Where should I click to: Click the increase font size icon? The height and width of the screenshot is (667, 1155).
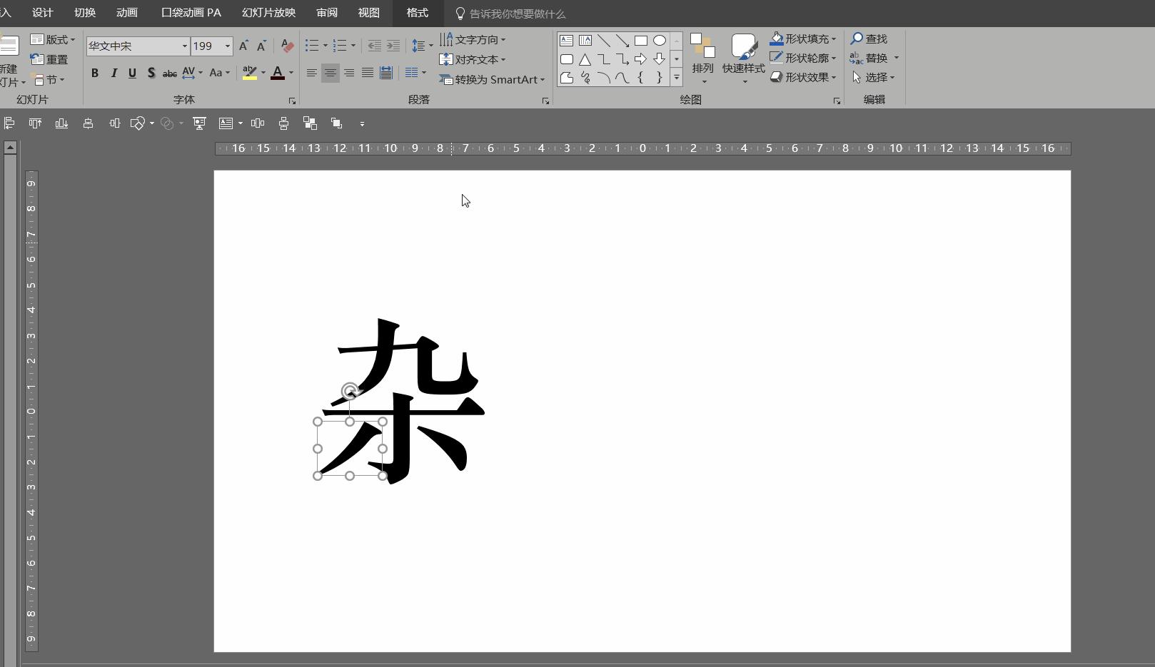pos(243,46)
